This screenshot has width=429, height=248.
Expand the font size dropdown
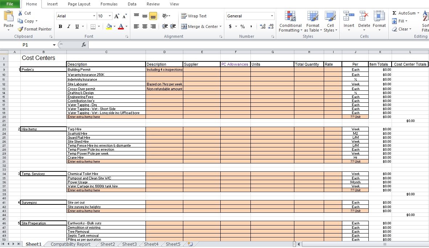coord(110,16)
